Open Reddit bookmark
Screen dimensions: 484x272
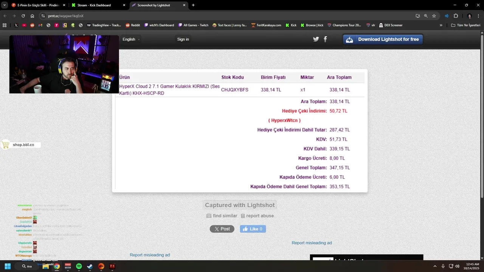click(x=133, y=25)
